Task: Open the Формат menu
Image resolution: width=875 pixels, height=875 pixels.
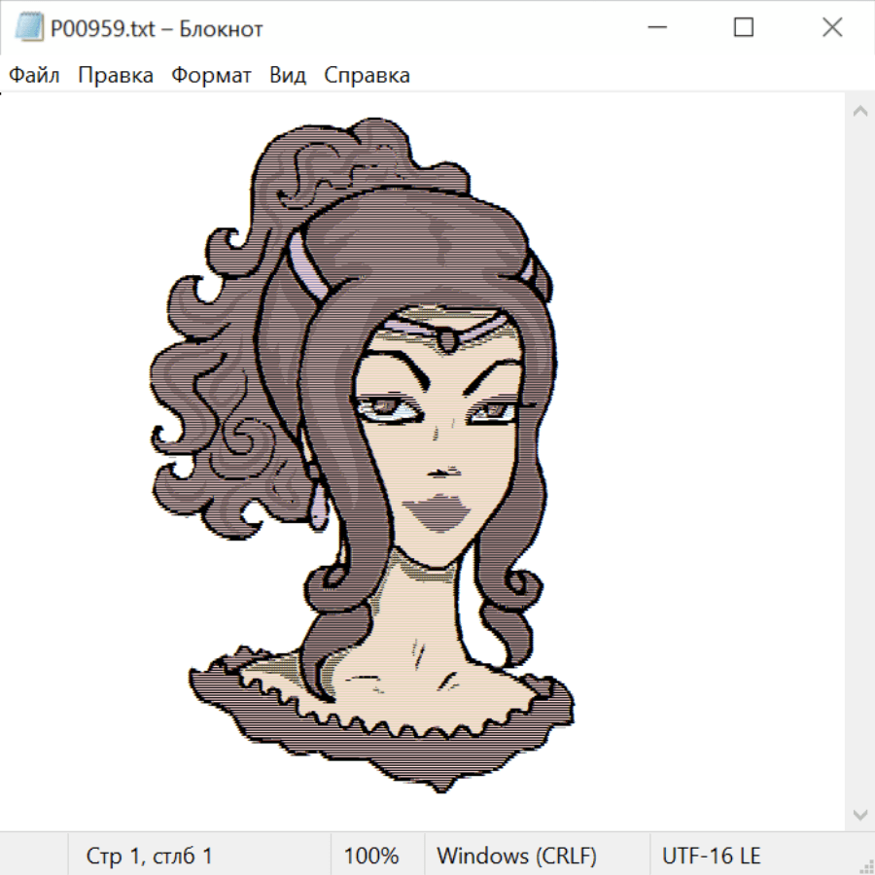Action: [x=211, y=75]
